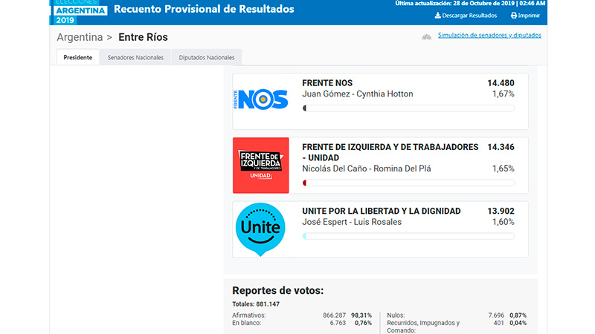The width and height of the screenshot is (595, 334).
Task: Switch to the Diputados Nacionales tab
Action: tap(207, 58)
